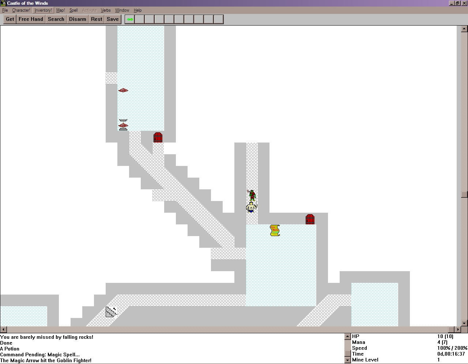Click the "Command Pending: Magic Spell..." message
The width and height of the screenshot is (468, 364).
pyautogui.click(x=40, y=354)
